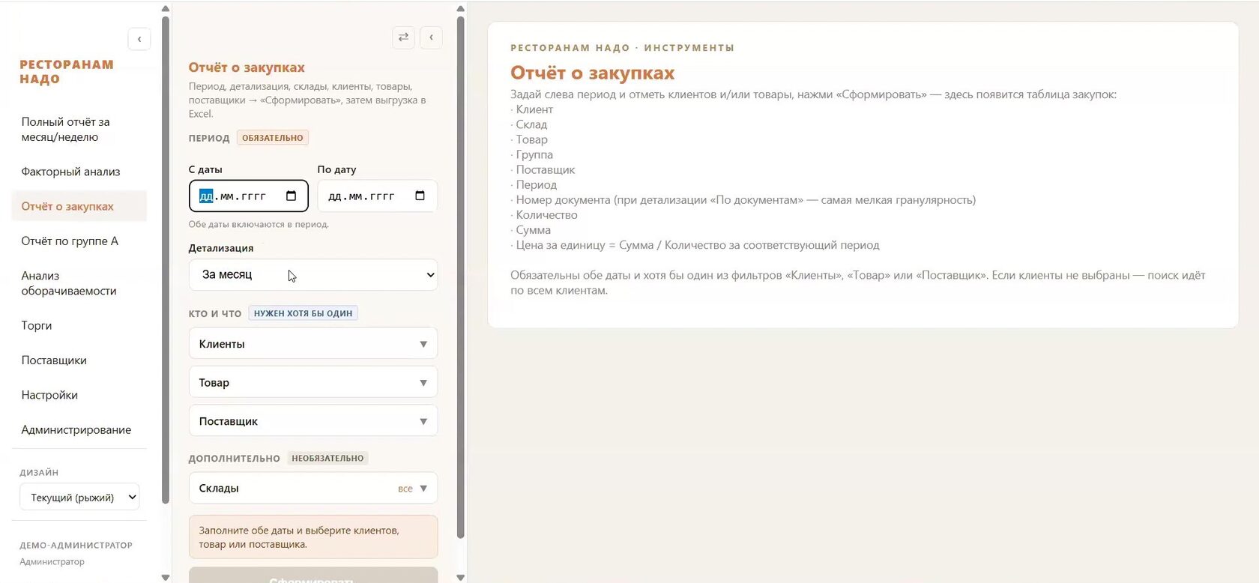
Task: Click 'НУЖЕН ХОТЯ БЫ ОДИН' badge
Action: click(303, 313)
